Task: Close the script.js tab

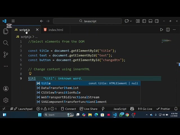Action: pyautogui.click(x=37, y=30)
